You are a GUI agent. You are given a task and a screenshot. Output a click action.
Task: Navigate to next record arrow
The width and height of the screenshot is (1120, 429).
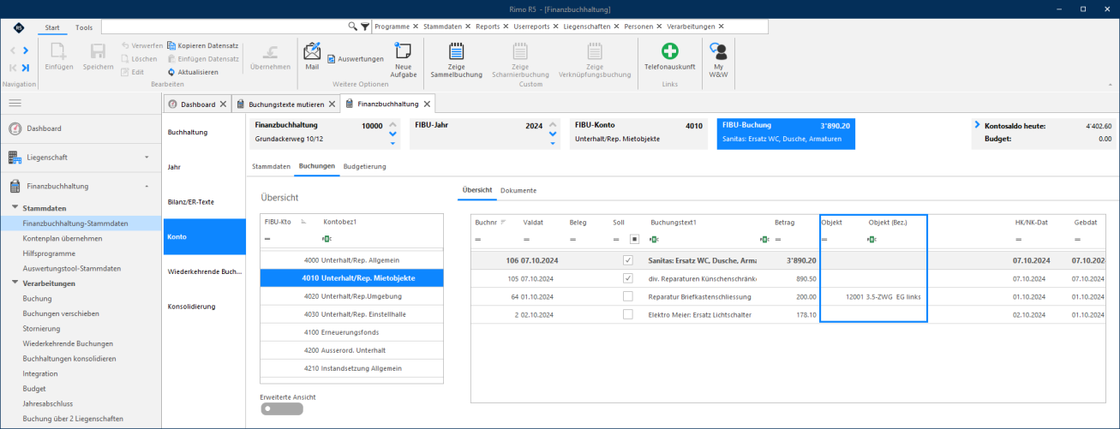click(26, 51)
